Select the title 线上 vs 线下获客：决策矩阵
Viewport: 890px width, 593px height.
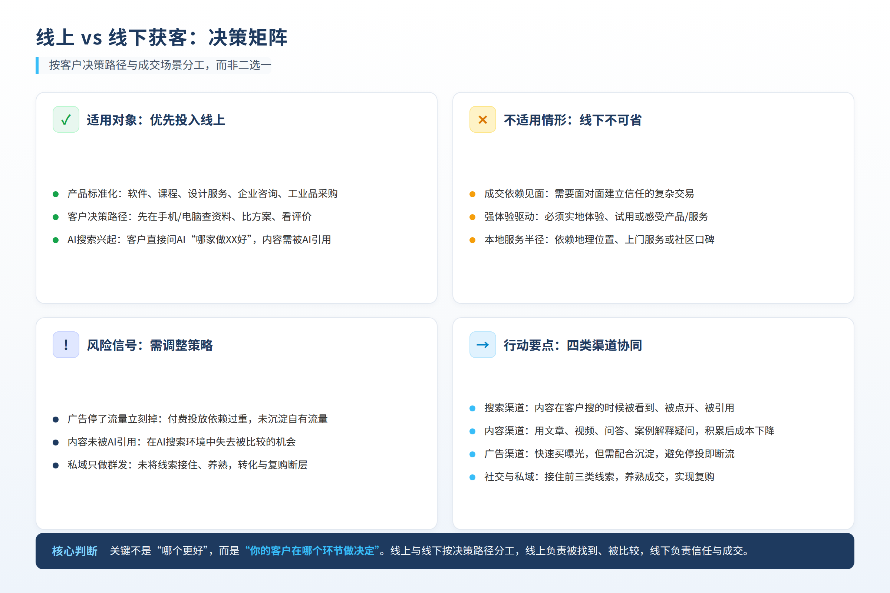tap(162, 37)
